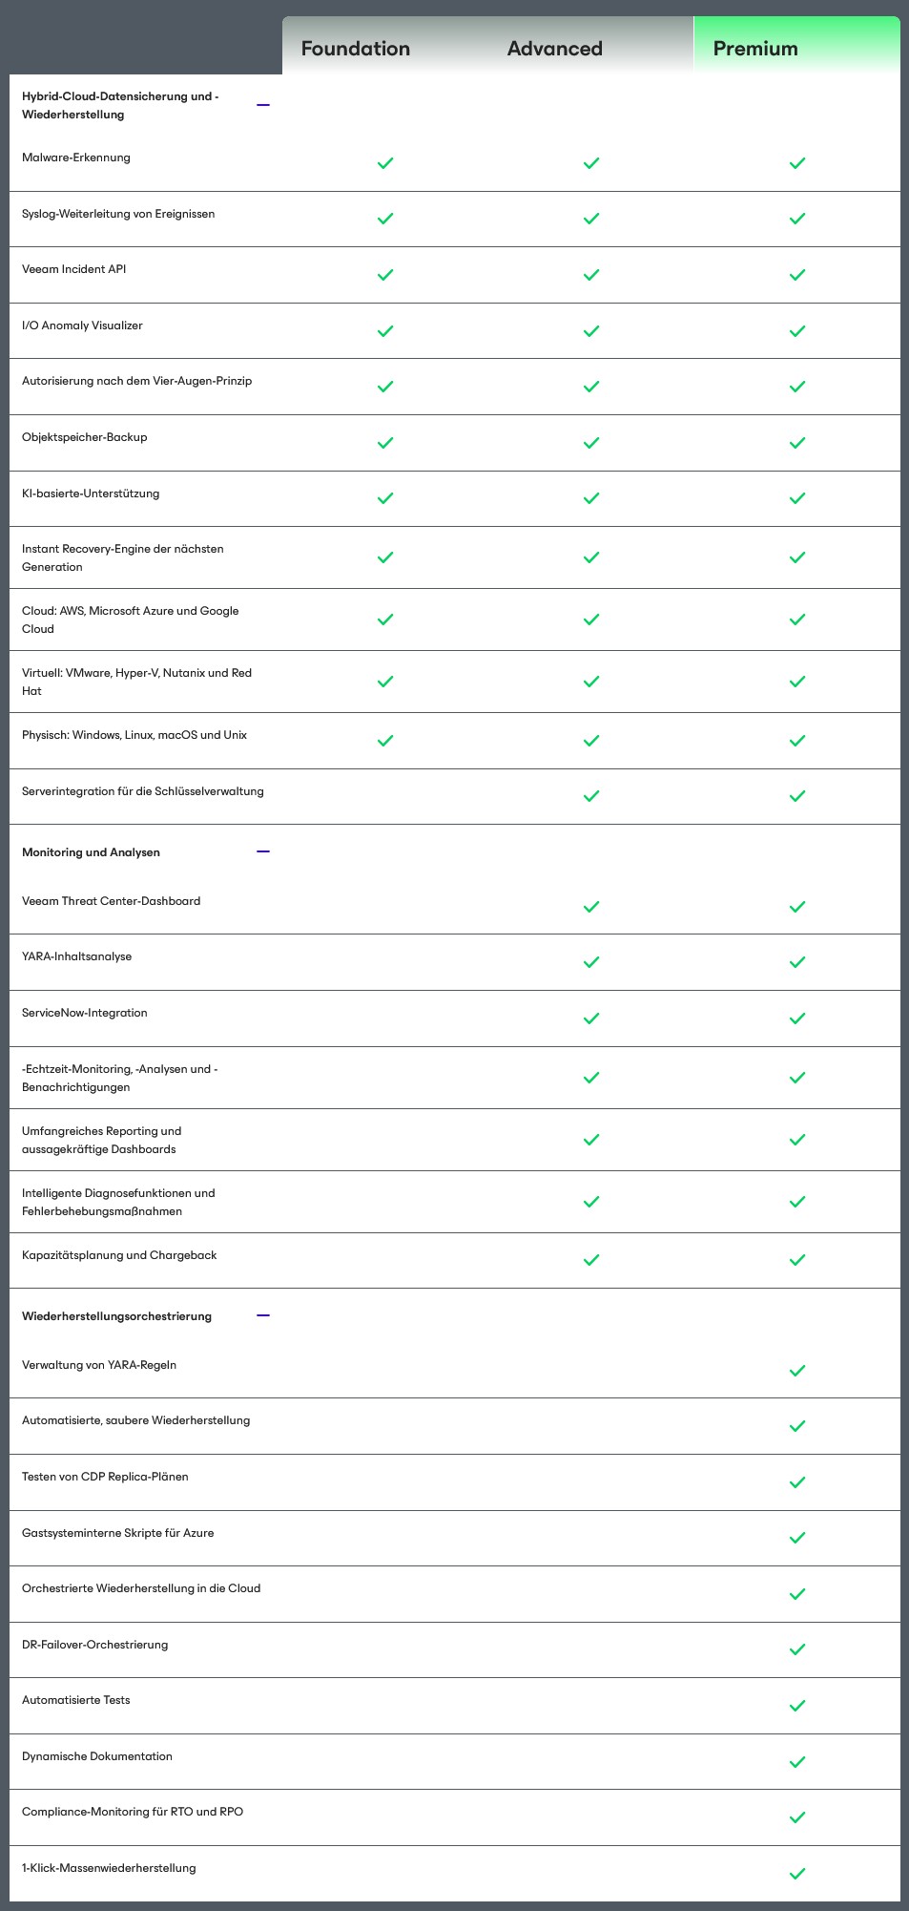909x1911 pixels.
Task: Select the Advanced column header
Action: [555, 49]
